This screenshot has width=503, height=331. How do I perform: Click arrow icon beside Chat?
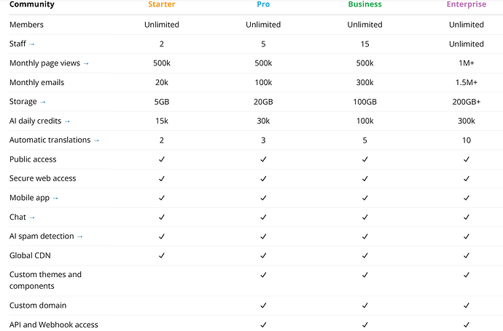32,218
